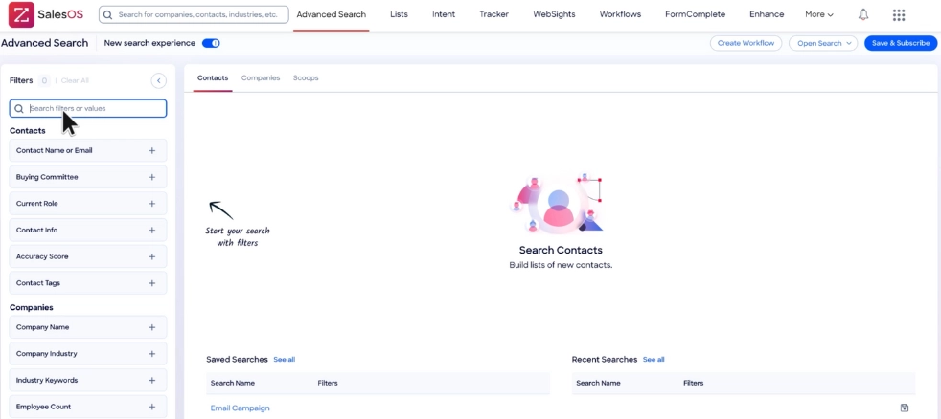Expand the Contact Tags filter
The width and height of the screenshot is (941, 419).
pyautogui.click(x=87, y=282)
